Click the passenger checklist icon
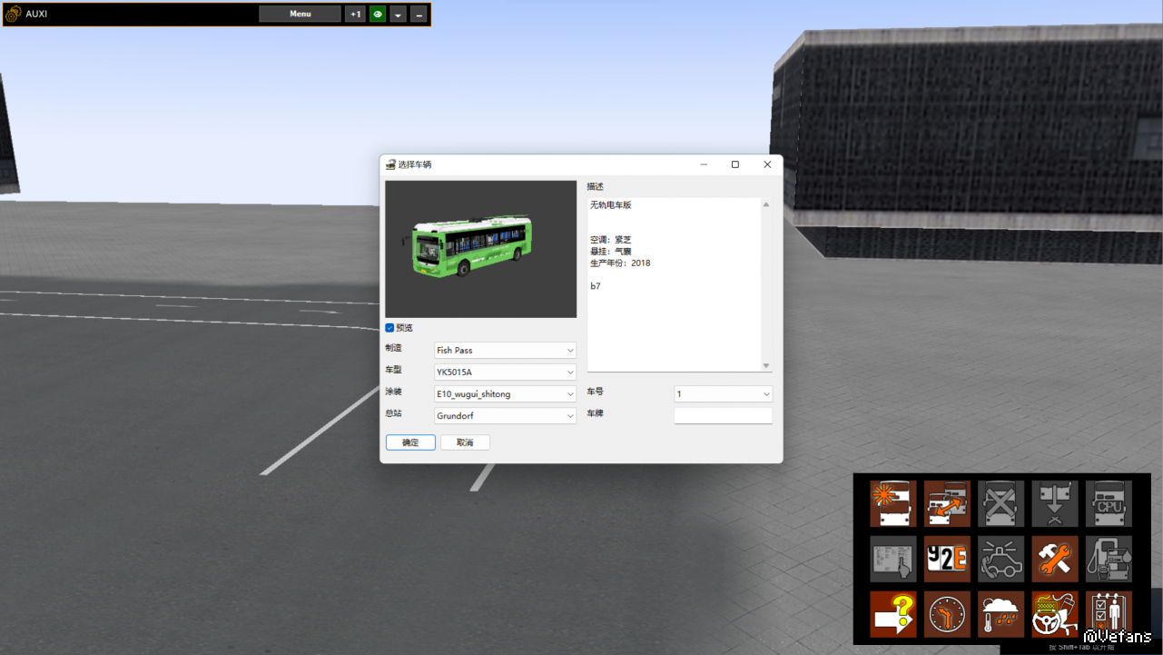 coord(1109,614)
